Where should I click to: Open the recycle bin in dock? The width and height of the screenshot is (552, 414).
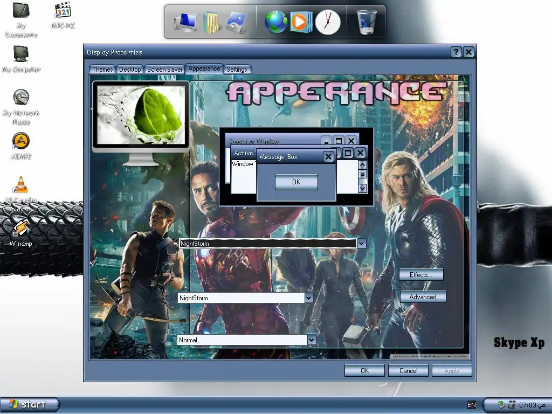coord(366,22)
